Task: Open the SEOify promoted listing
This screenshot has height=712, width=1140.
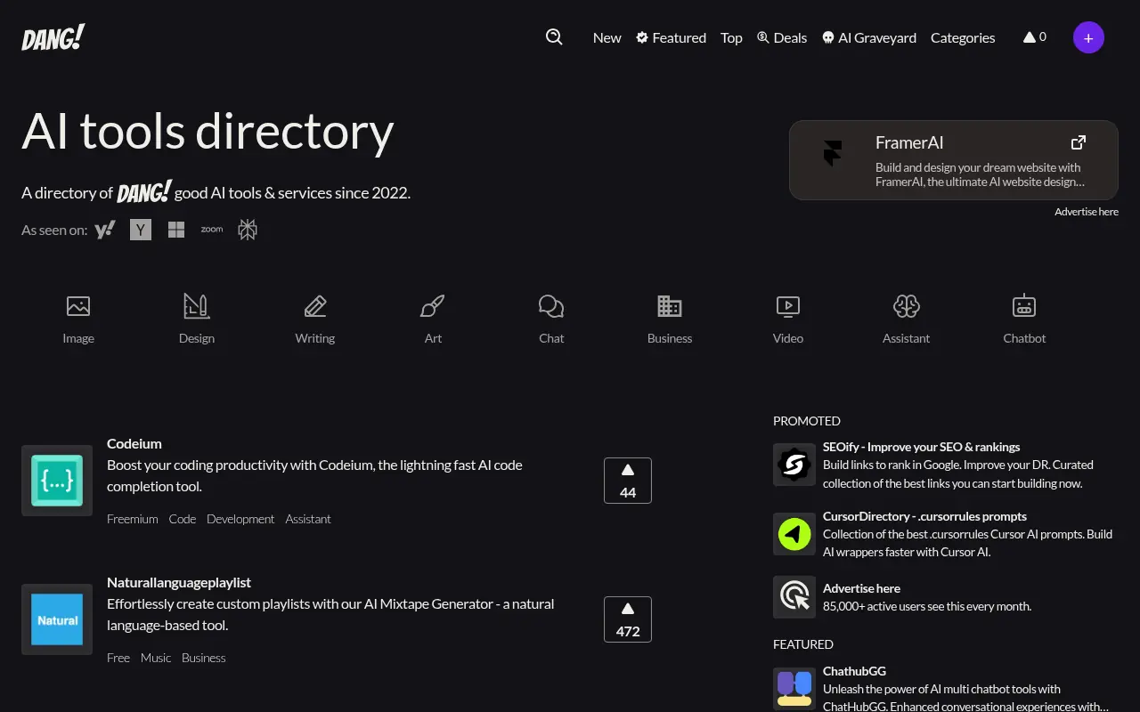Action: pos(921,447)
